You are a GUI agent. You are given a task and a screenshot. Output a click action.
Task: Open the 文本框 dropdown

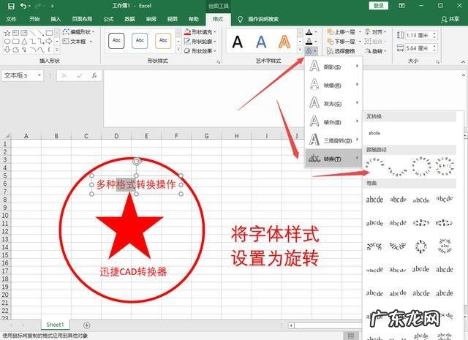(x=78, y=41)
